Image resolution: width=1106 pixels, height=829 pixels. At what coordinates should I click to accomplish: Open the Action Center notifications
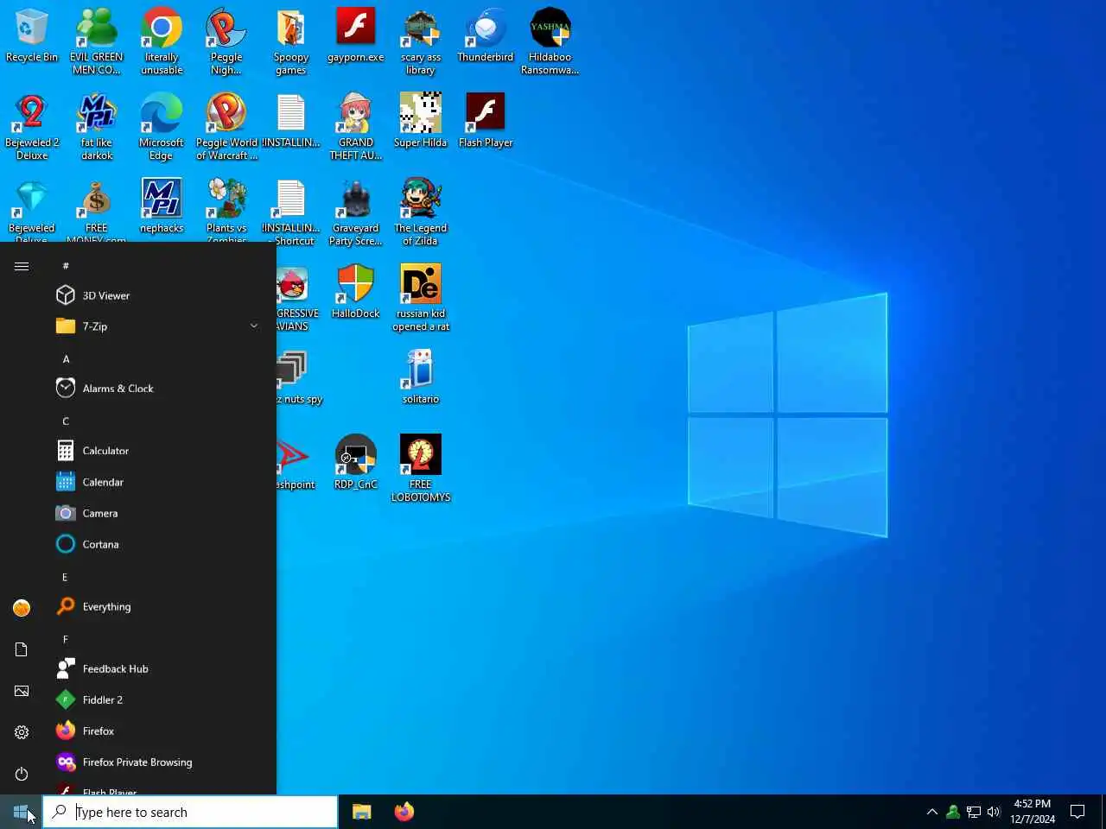pos(1077,812)
